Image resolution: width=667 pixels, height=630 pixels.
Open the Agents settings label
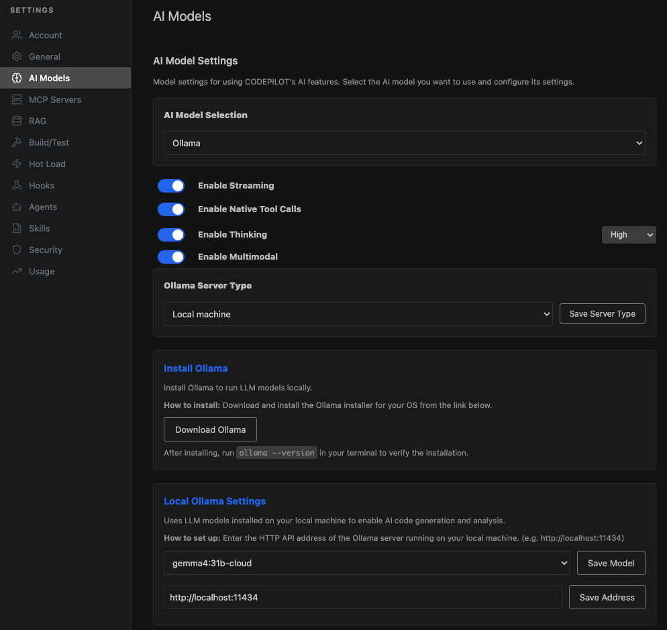43,207
